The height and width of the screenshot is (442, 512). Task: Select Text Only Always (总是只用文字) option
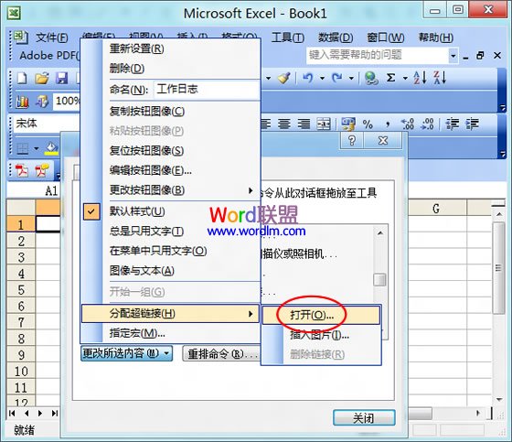(x=146, y=232)
